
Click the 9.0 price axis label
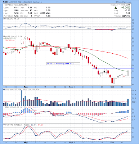click(x=133, y=38)
